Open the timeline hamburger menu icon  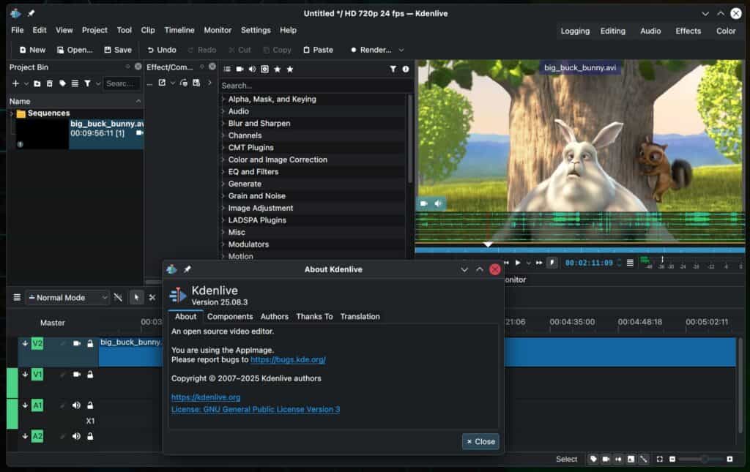[x=17, y=297]
